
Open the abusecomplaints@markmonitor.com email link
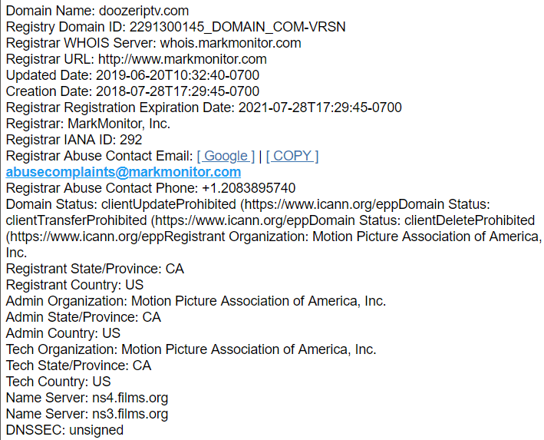[x=124, y=172]
